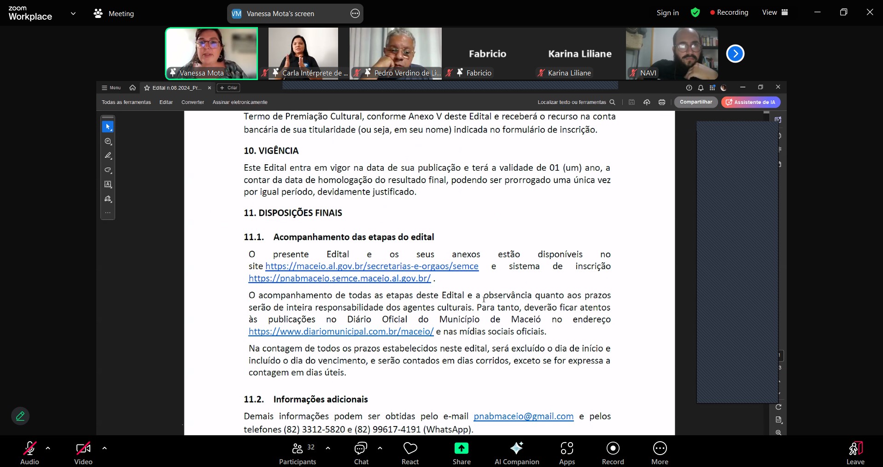Select the Meeting tab

tap(114, 14)
